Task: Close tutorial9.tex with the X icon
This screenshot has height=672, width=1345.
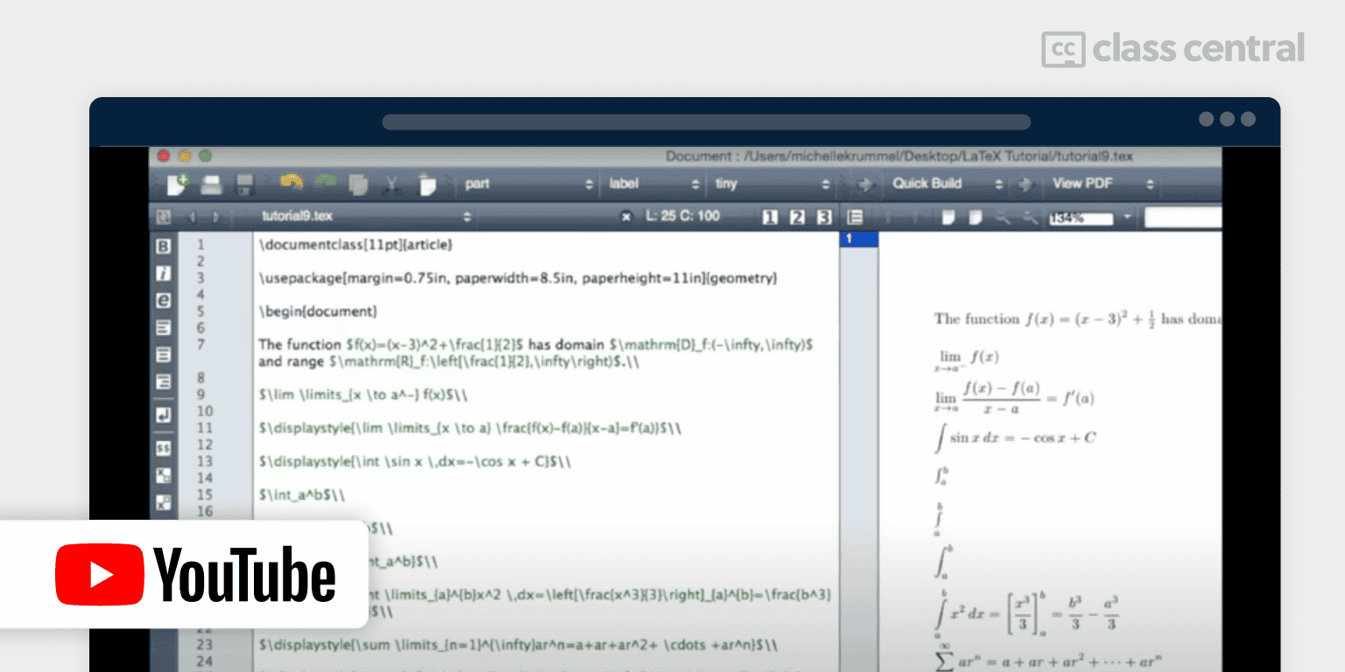Action: pyautogui.click(x=626, y=217)
